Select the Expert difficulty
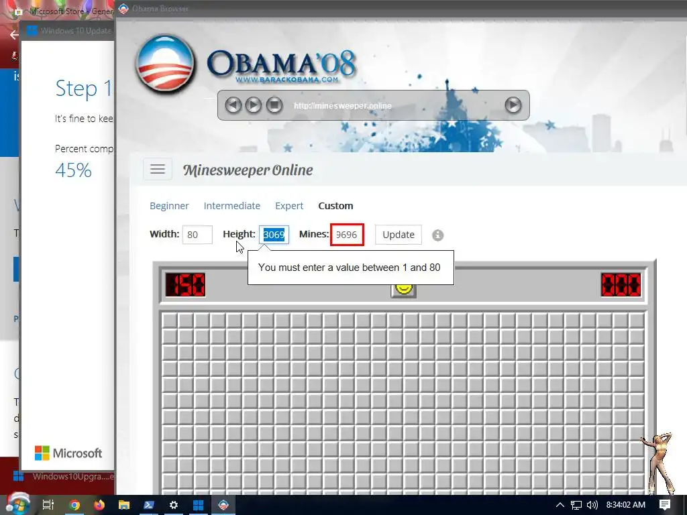 pos(289,206)
